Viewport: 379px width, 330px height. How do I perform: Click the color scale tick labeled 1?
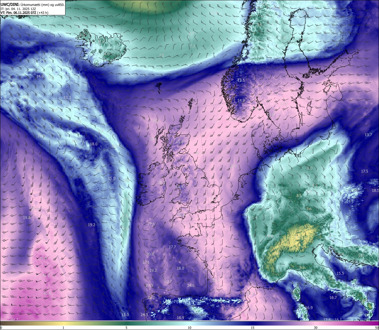click(x=63, y=328)
